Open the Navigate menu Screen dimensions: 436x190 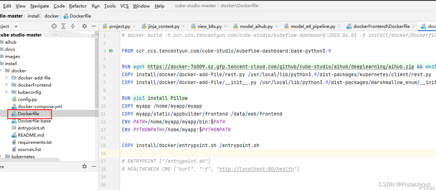tap(40, 6)
